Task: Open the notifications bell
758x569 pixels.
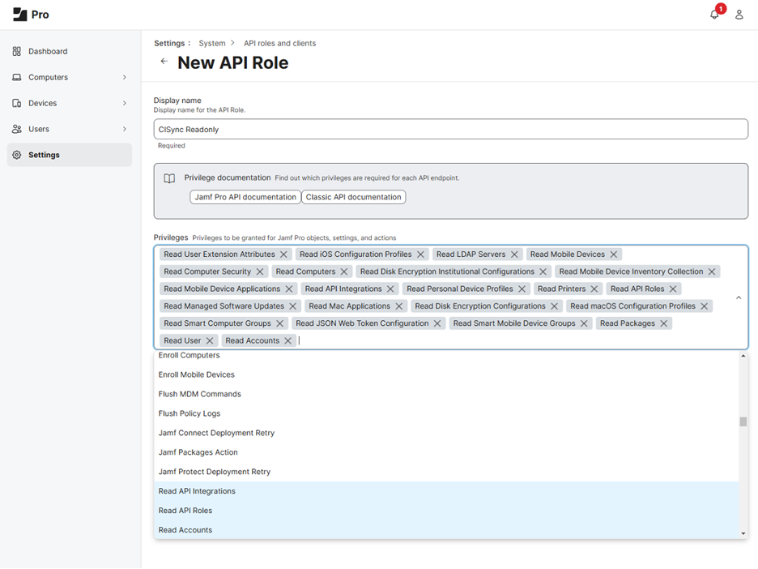Action: click(714, 15)
